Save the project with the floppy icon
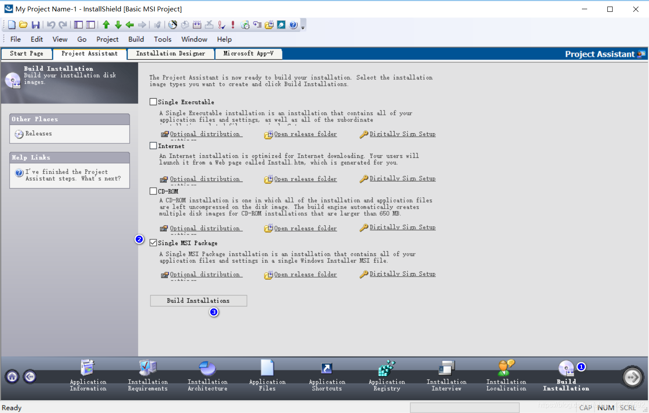The image size is (649, 413). [36, 25]
